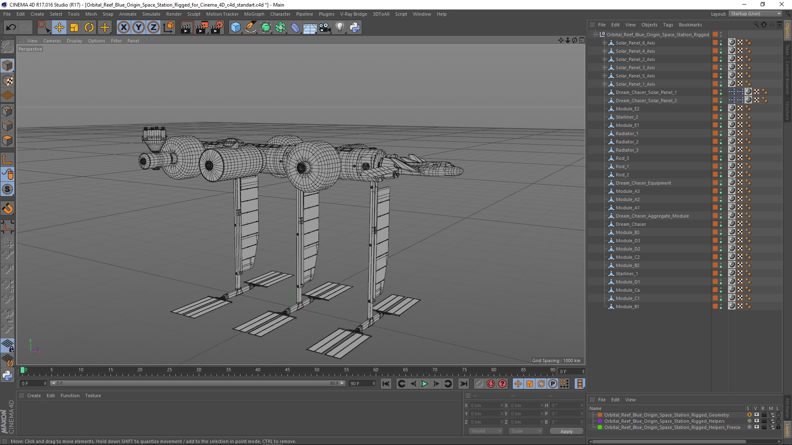Screen dimensions: 792x445
Task: Toggle visibility of Helpers layer
Action: point(757,421)
